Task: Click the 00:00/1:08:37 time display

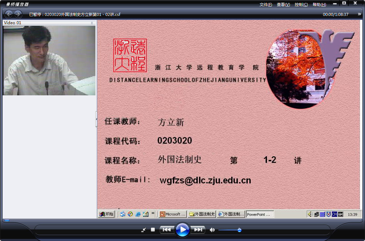Action: tap(336, 15)
